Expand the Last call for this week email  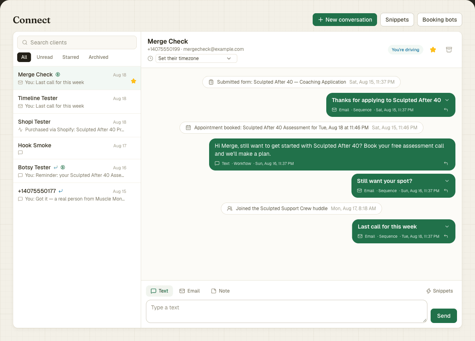coord(447,227)
